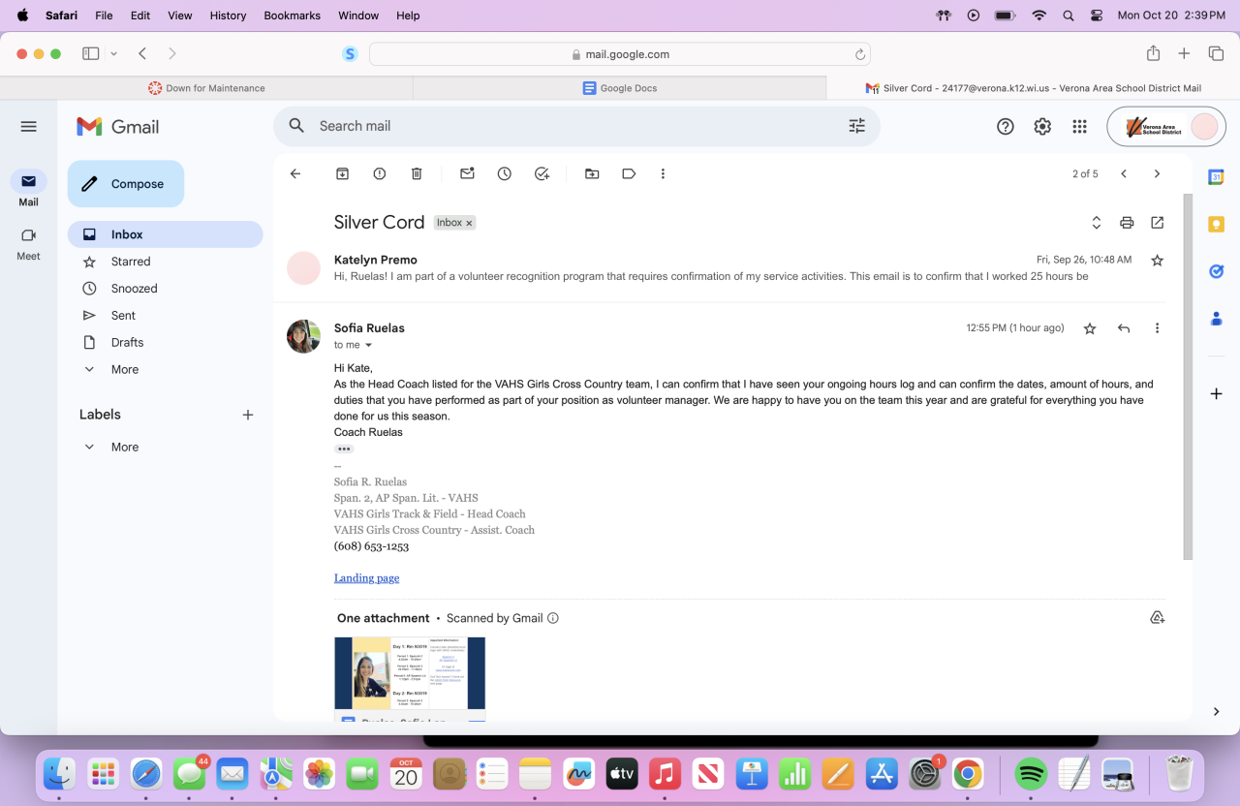This screenshot has height=806, width=1240.
Task: Get add-ons with plus icon
Action: coord(1216,393)
